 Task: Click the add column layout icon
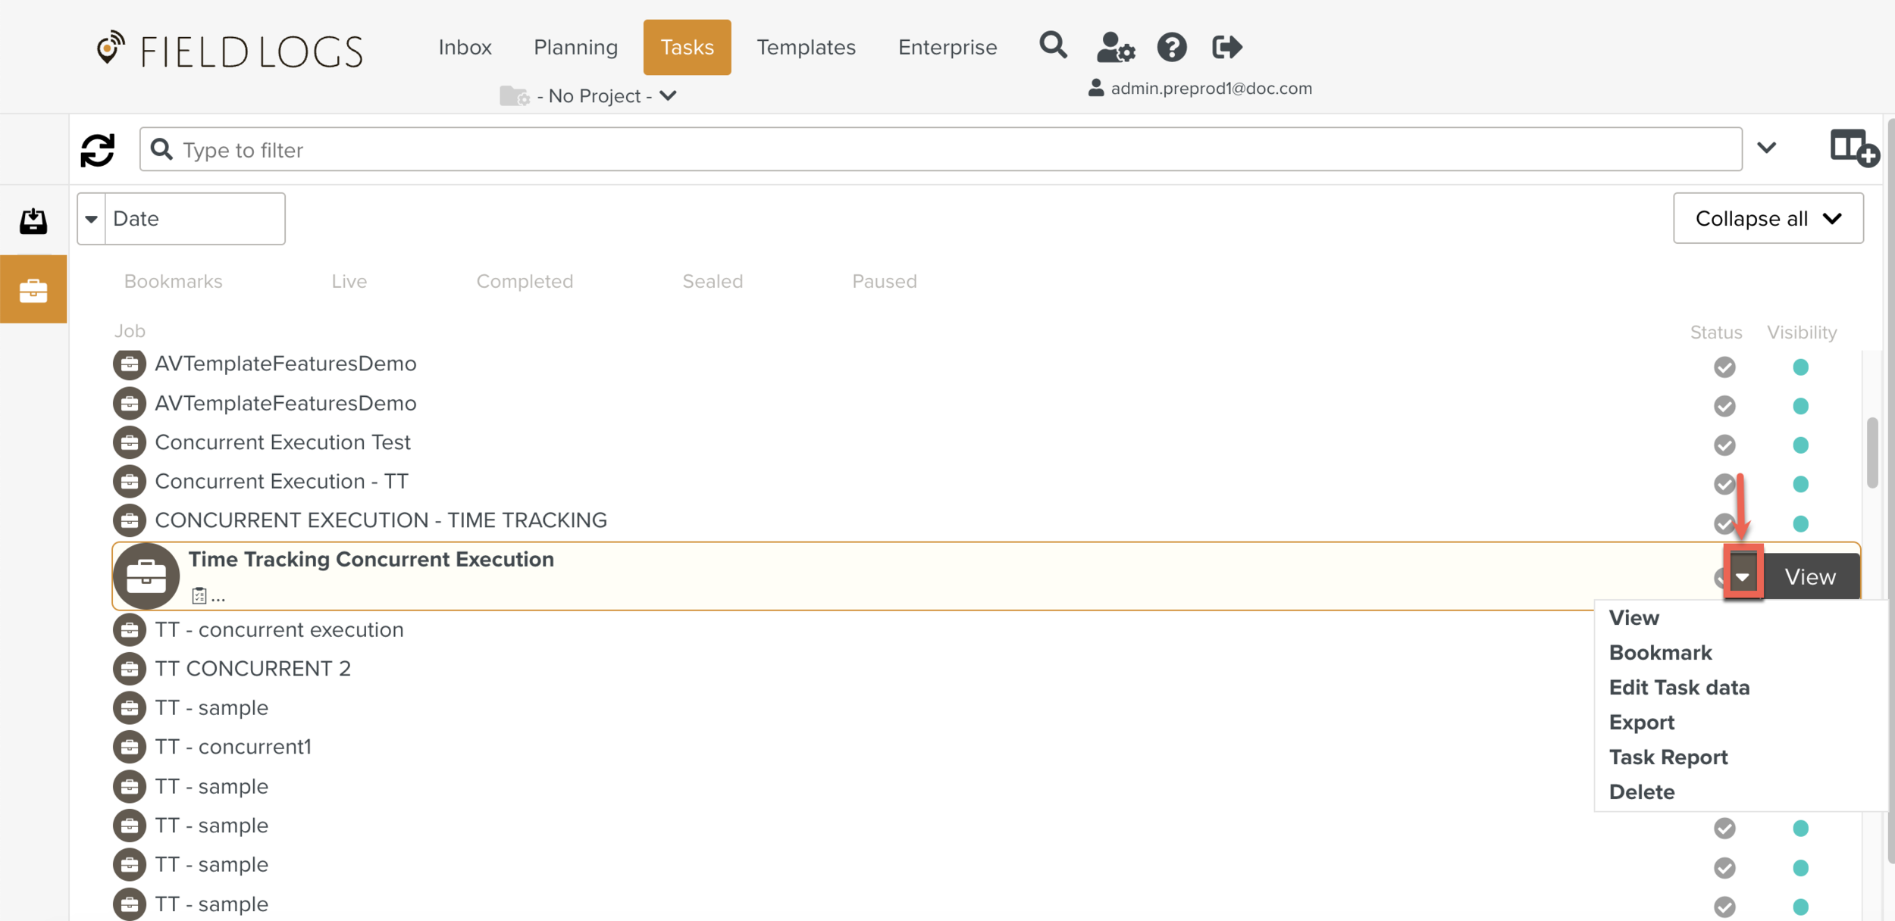(x=1853, y=147)
